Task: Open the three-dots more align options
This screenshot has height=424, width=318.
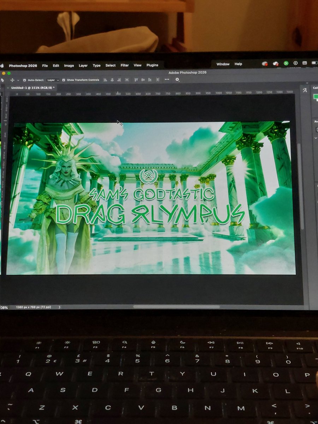Action: click(167, 79)
